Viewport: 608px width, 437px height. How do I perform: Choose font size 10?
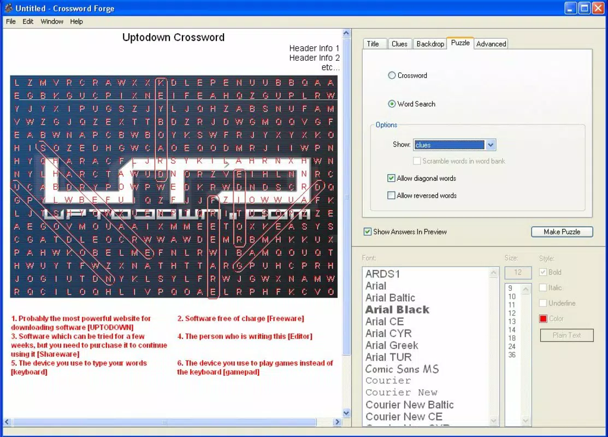(x=512, y=297)
